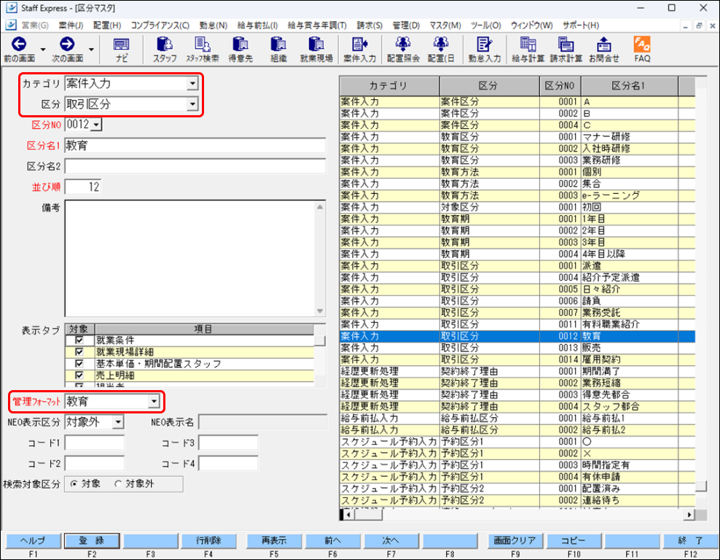Click the 区分名1 column header
Image resolution: width=720 pixels, height=560 pixels.
coord(629,86)
